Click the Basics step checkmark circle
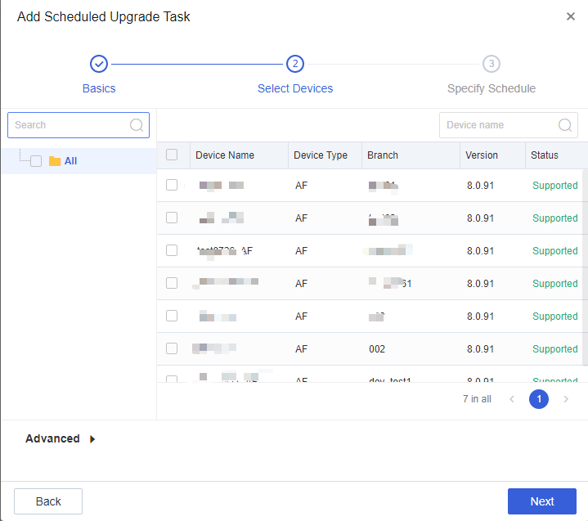Viewport: 588px width, 521px height. click(x=98, y=64)
